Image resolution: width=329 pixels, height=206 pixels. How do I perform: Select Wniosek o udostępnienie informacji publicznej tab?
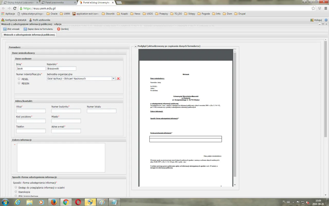(x=29, y=35)
